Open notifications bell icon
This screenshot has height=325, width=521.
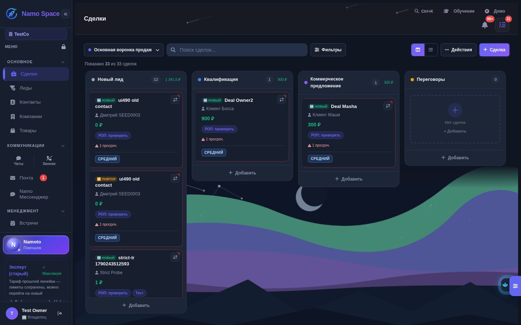pyautogui.click(x=485, y=25)
